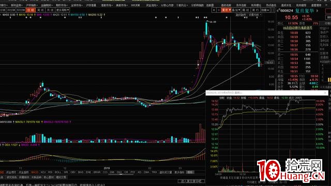The height and width of the screenshot is (186, 331).
Task: Click the zoom-out minus chart button
Action: [219, 10]
